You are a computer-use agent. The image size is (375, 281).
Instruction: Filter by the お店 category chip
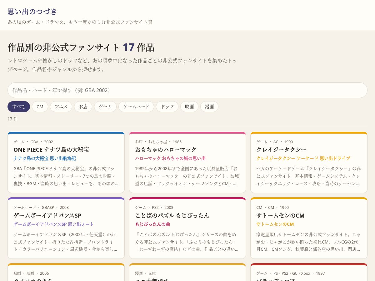tap(83, 106)
